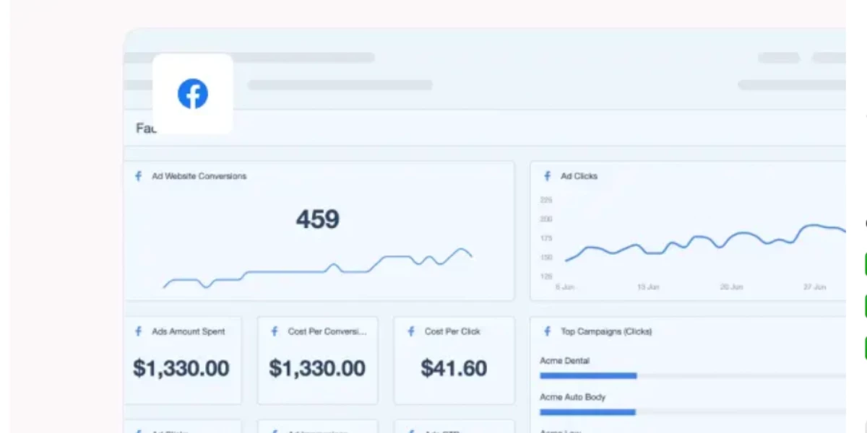This screenshot has width=867, height=433.
Task: Select the 459 conversions value
Action: pyautogui.click(x=317, y=219)
